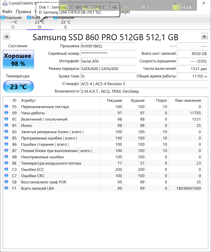Click status dot for EB Восстановлено граф POR
Viewport: 211px width, 252px height.
[x=6, y=182]
